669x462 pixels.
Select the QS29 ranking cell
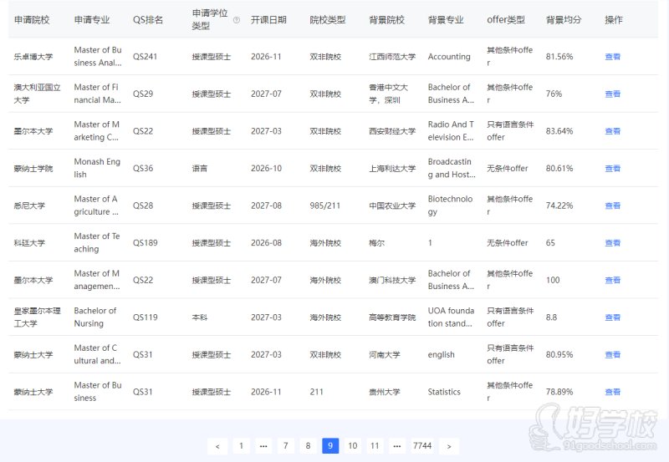pos(143,94)
